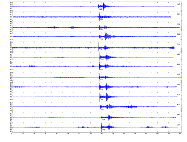
Task: Click the late coda burst on the eleventh trace
Action: point(132,107)
